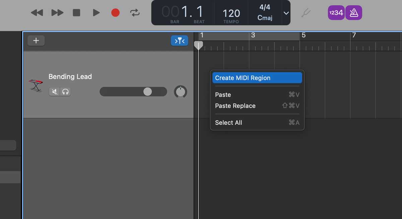Open the Cmaj key signature popup
The image size is (402, 219).
coord(265,18)
